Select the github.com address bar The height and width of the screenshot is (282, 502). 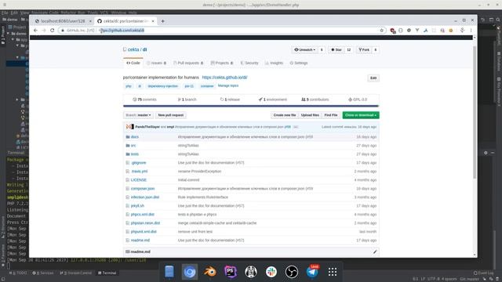(x=221, y=30)
